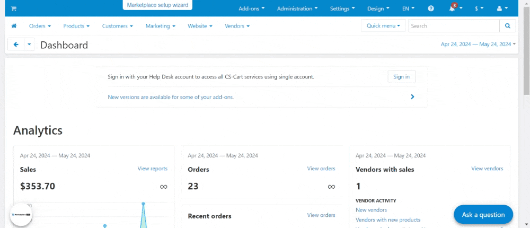
Task: Click the search magnifier button
Action: point(507,25)
